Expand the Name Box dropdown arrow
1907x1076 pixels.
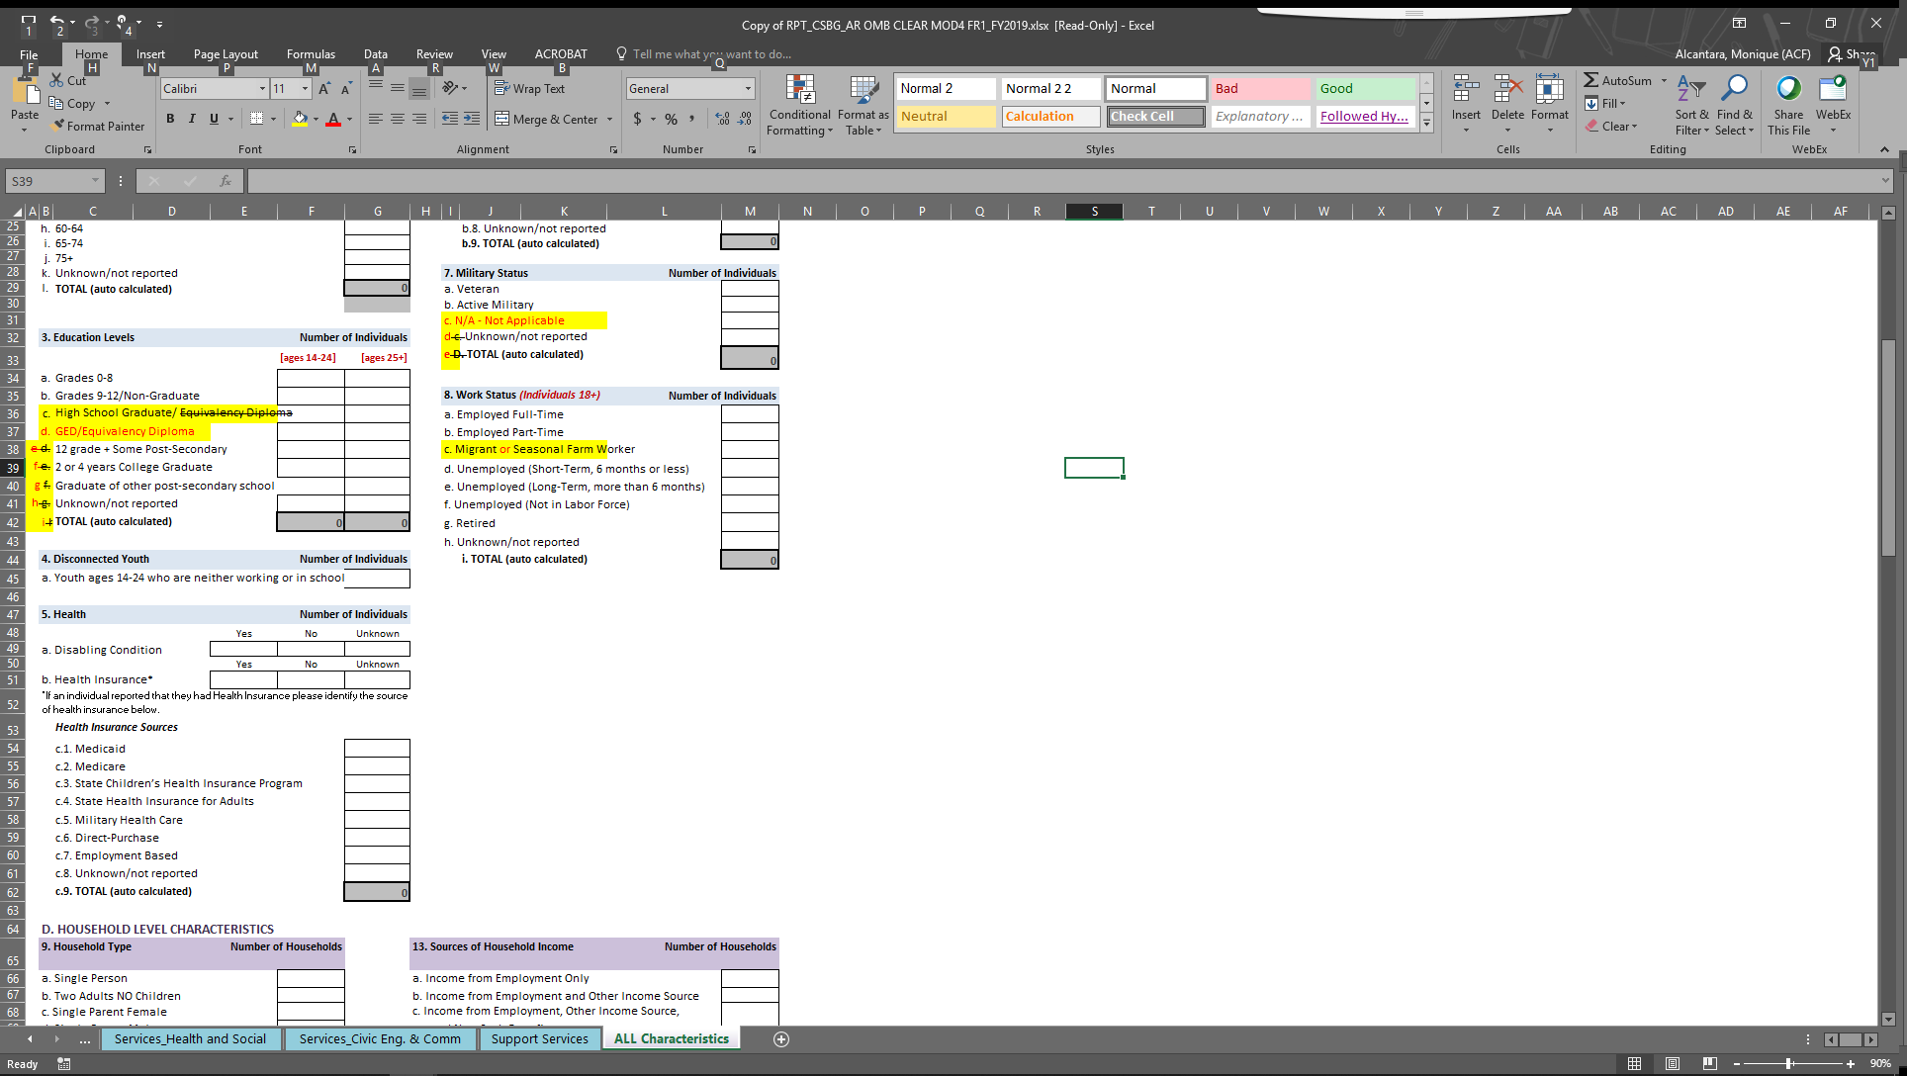pyautogui.click(x=95, y=181)
